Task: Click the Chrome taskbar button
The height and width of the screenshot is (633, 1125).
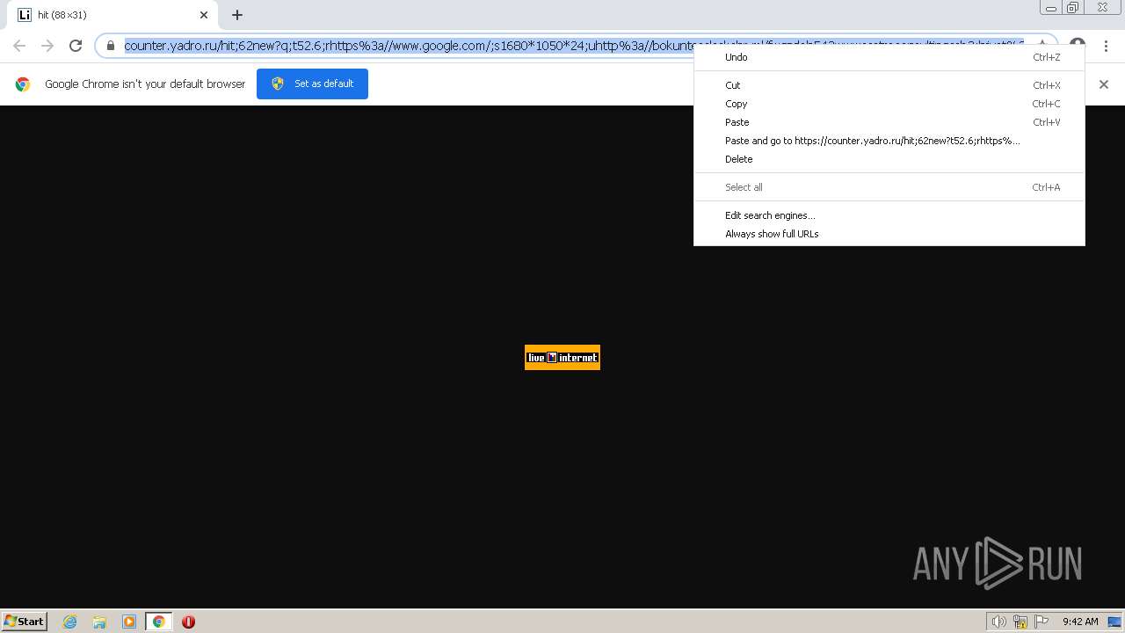Action: click(x=159, y=622)
